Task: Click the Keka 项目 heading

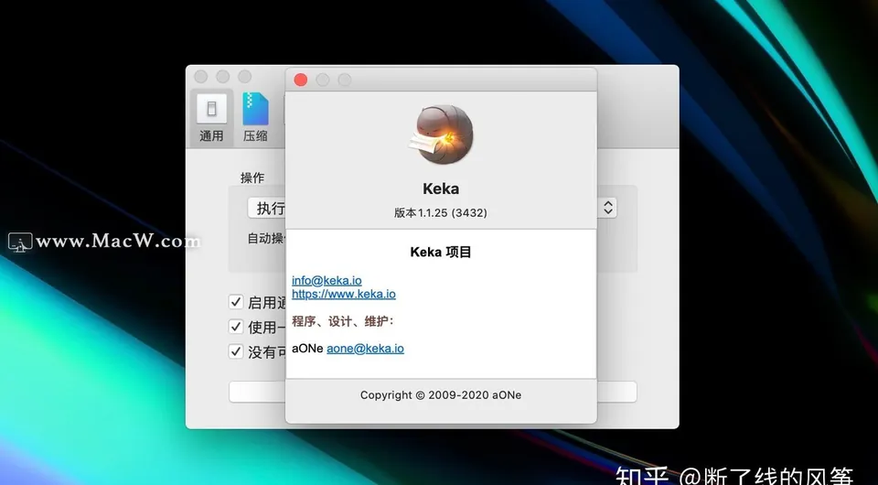Action: coord(441,252)
